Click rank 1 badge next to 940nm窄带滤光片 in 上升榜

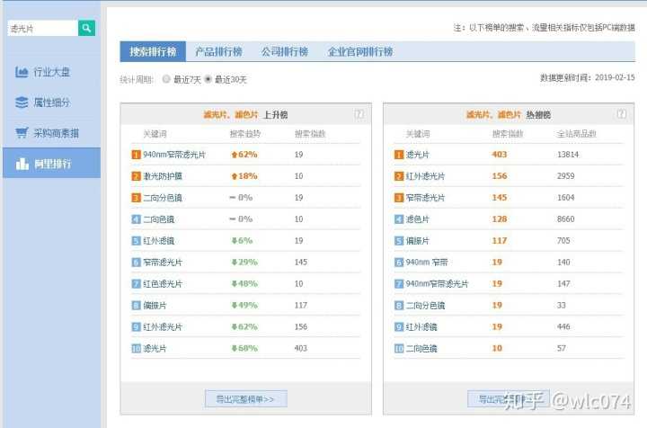[x=136, y=155]
